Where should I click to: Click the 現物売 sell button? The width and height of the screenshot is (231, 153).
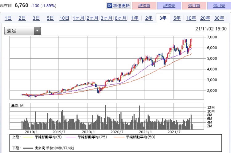(x=169, y=6)
